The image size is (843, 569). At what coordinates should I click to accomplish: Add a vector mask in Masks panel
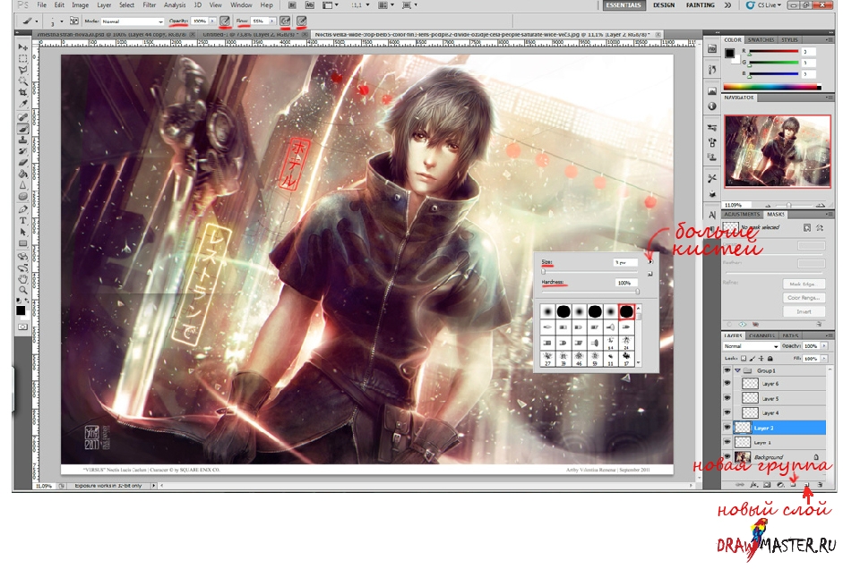(820, 228)
